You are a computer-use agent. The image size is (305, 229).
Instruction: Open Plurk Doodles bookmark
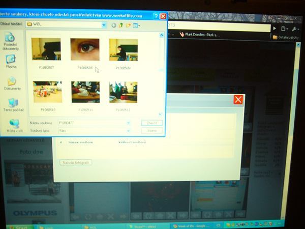200,35
